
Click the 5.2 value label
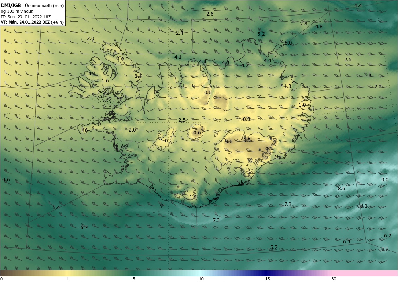coord(261,34)
